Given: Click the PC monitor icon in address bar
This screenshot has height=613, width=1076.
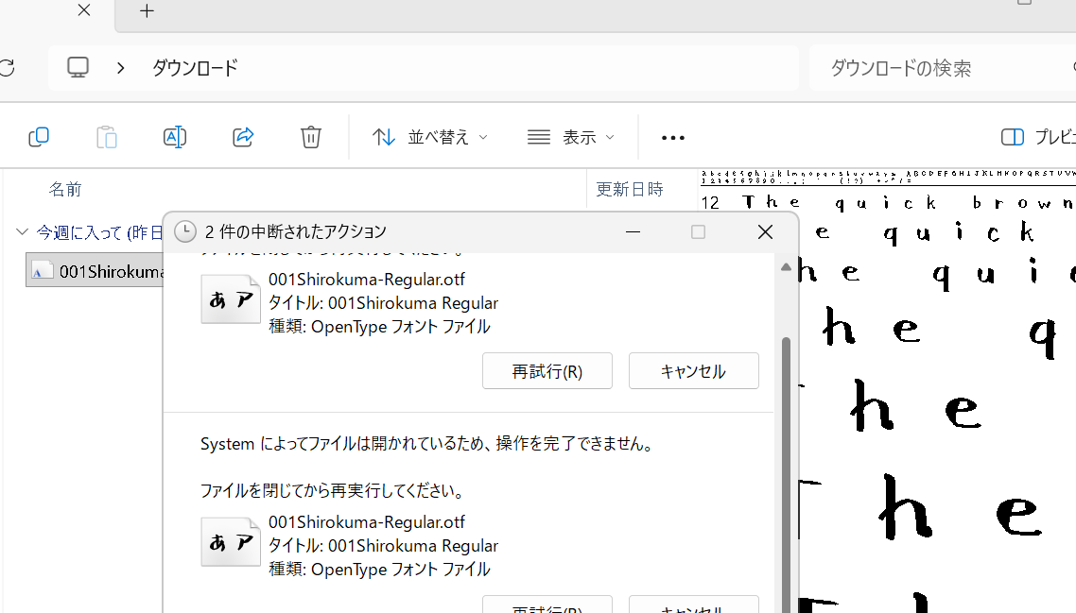Looking at the screenshot, I should tap(78, 68).
